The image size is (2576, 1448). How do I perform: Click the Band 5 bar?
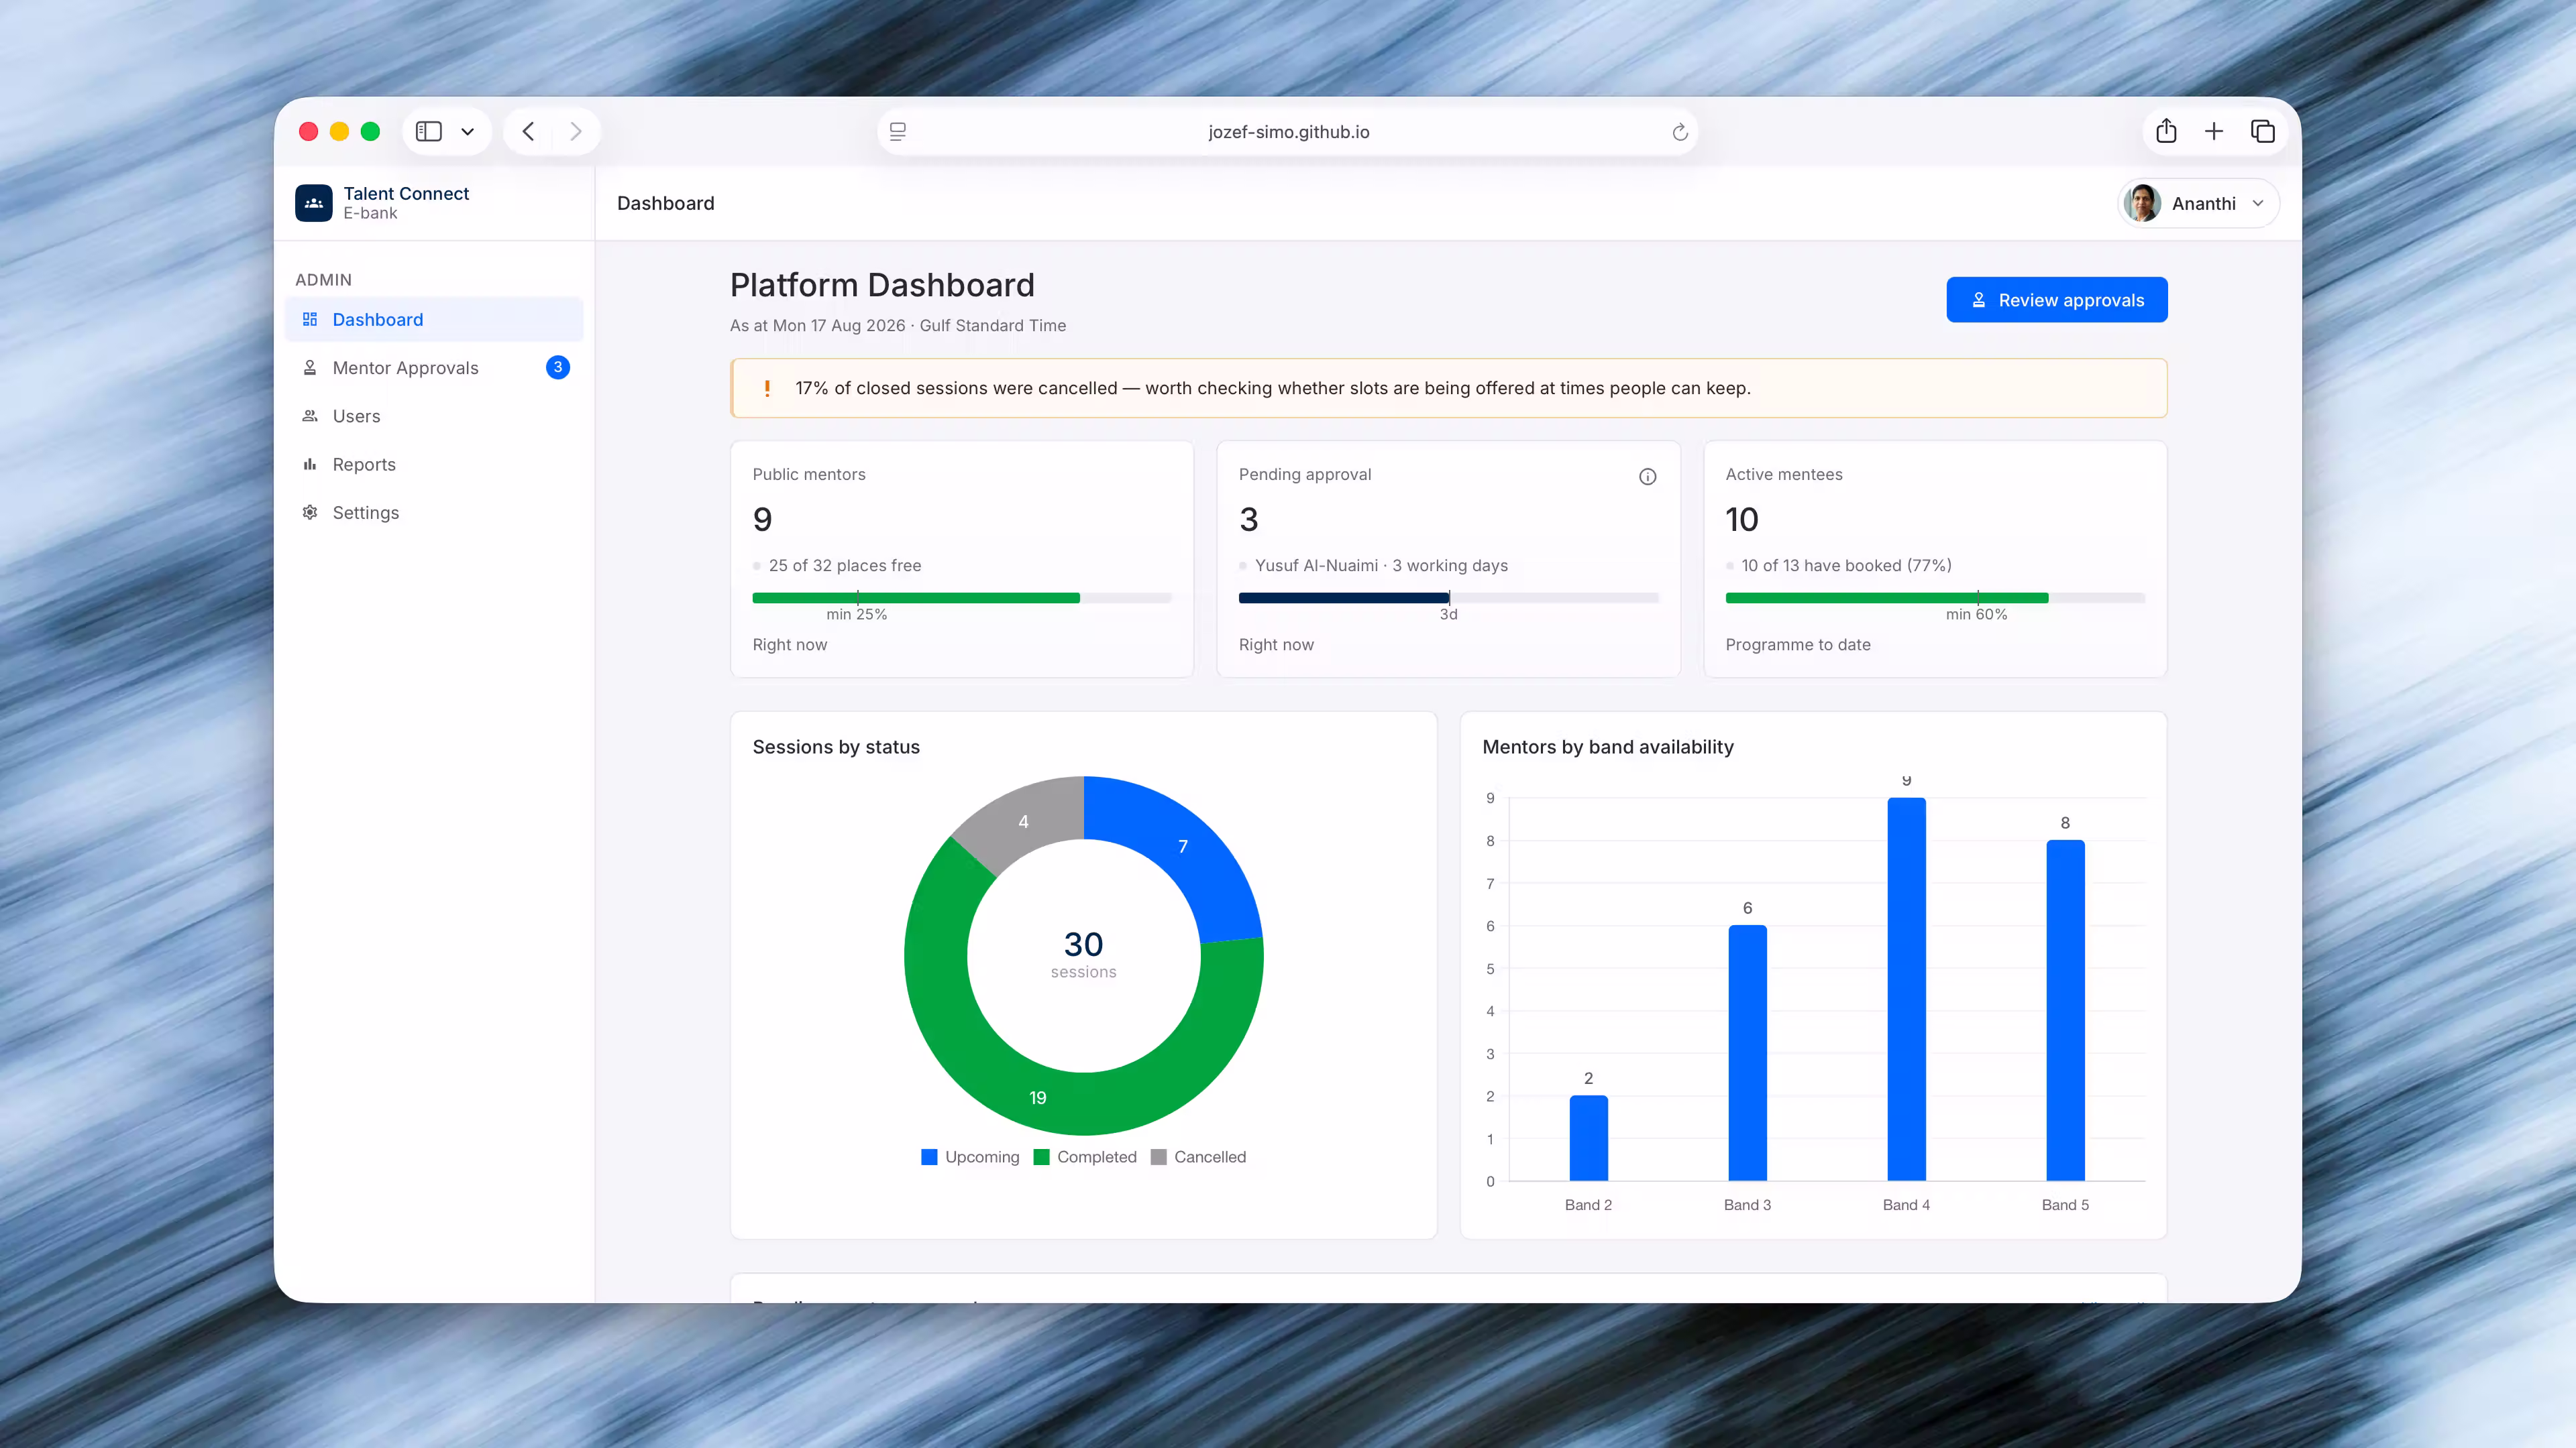(2065, 1010)
